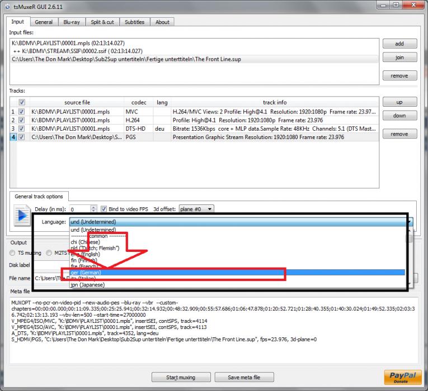Click the deu language cell
Image resolution: width=428 pixels, height=391 pixels.
162,128
